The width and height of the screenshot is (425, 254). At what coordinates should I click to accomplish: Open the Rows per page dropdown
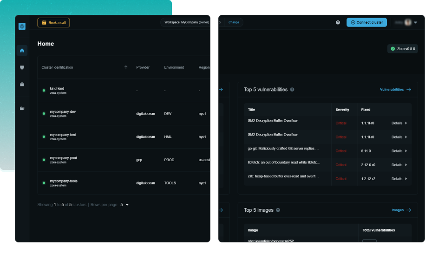tap(124, 205)
